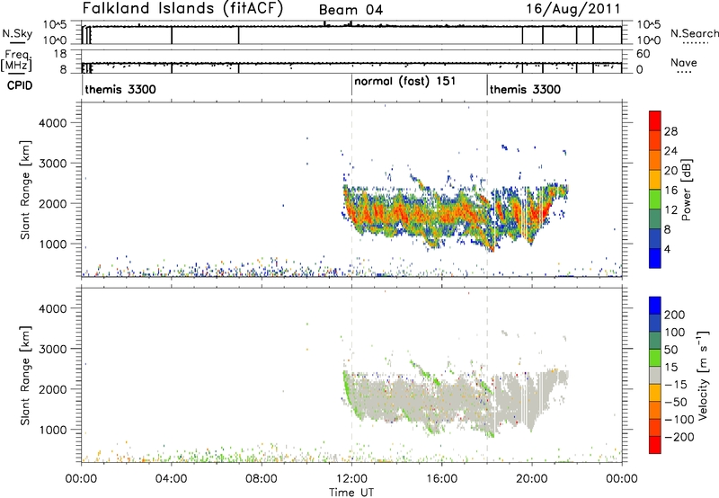
Task: Click the 'themis 3300' label starting at 00:00
Action: [x=120, y=89]
